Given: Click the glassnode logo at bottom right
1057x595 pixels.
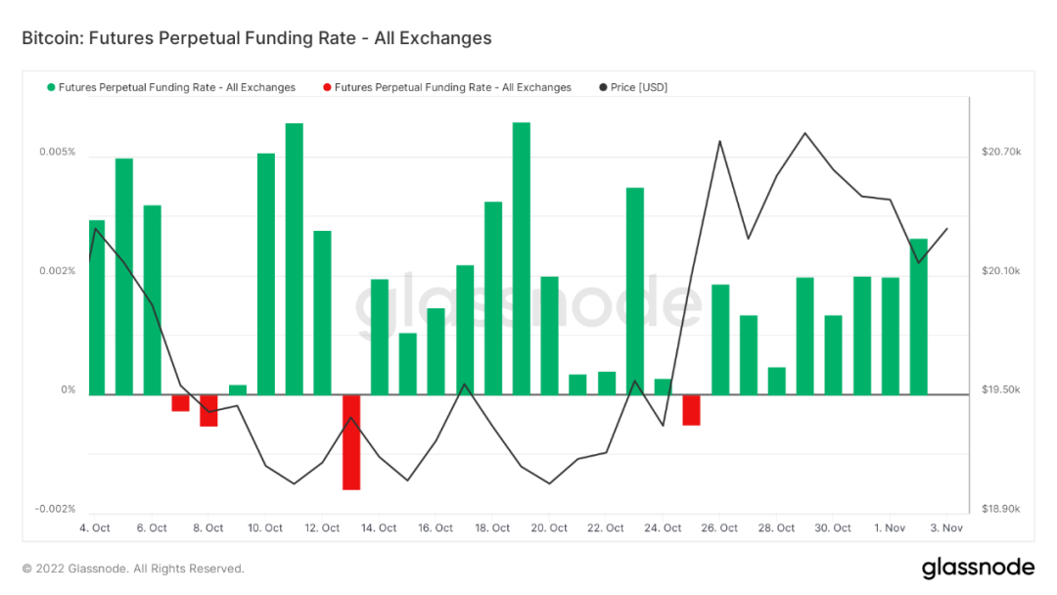Looking at the screenshot, I should click(978, 568).
